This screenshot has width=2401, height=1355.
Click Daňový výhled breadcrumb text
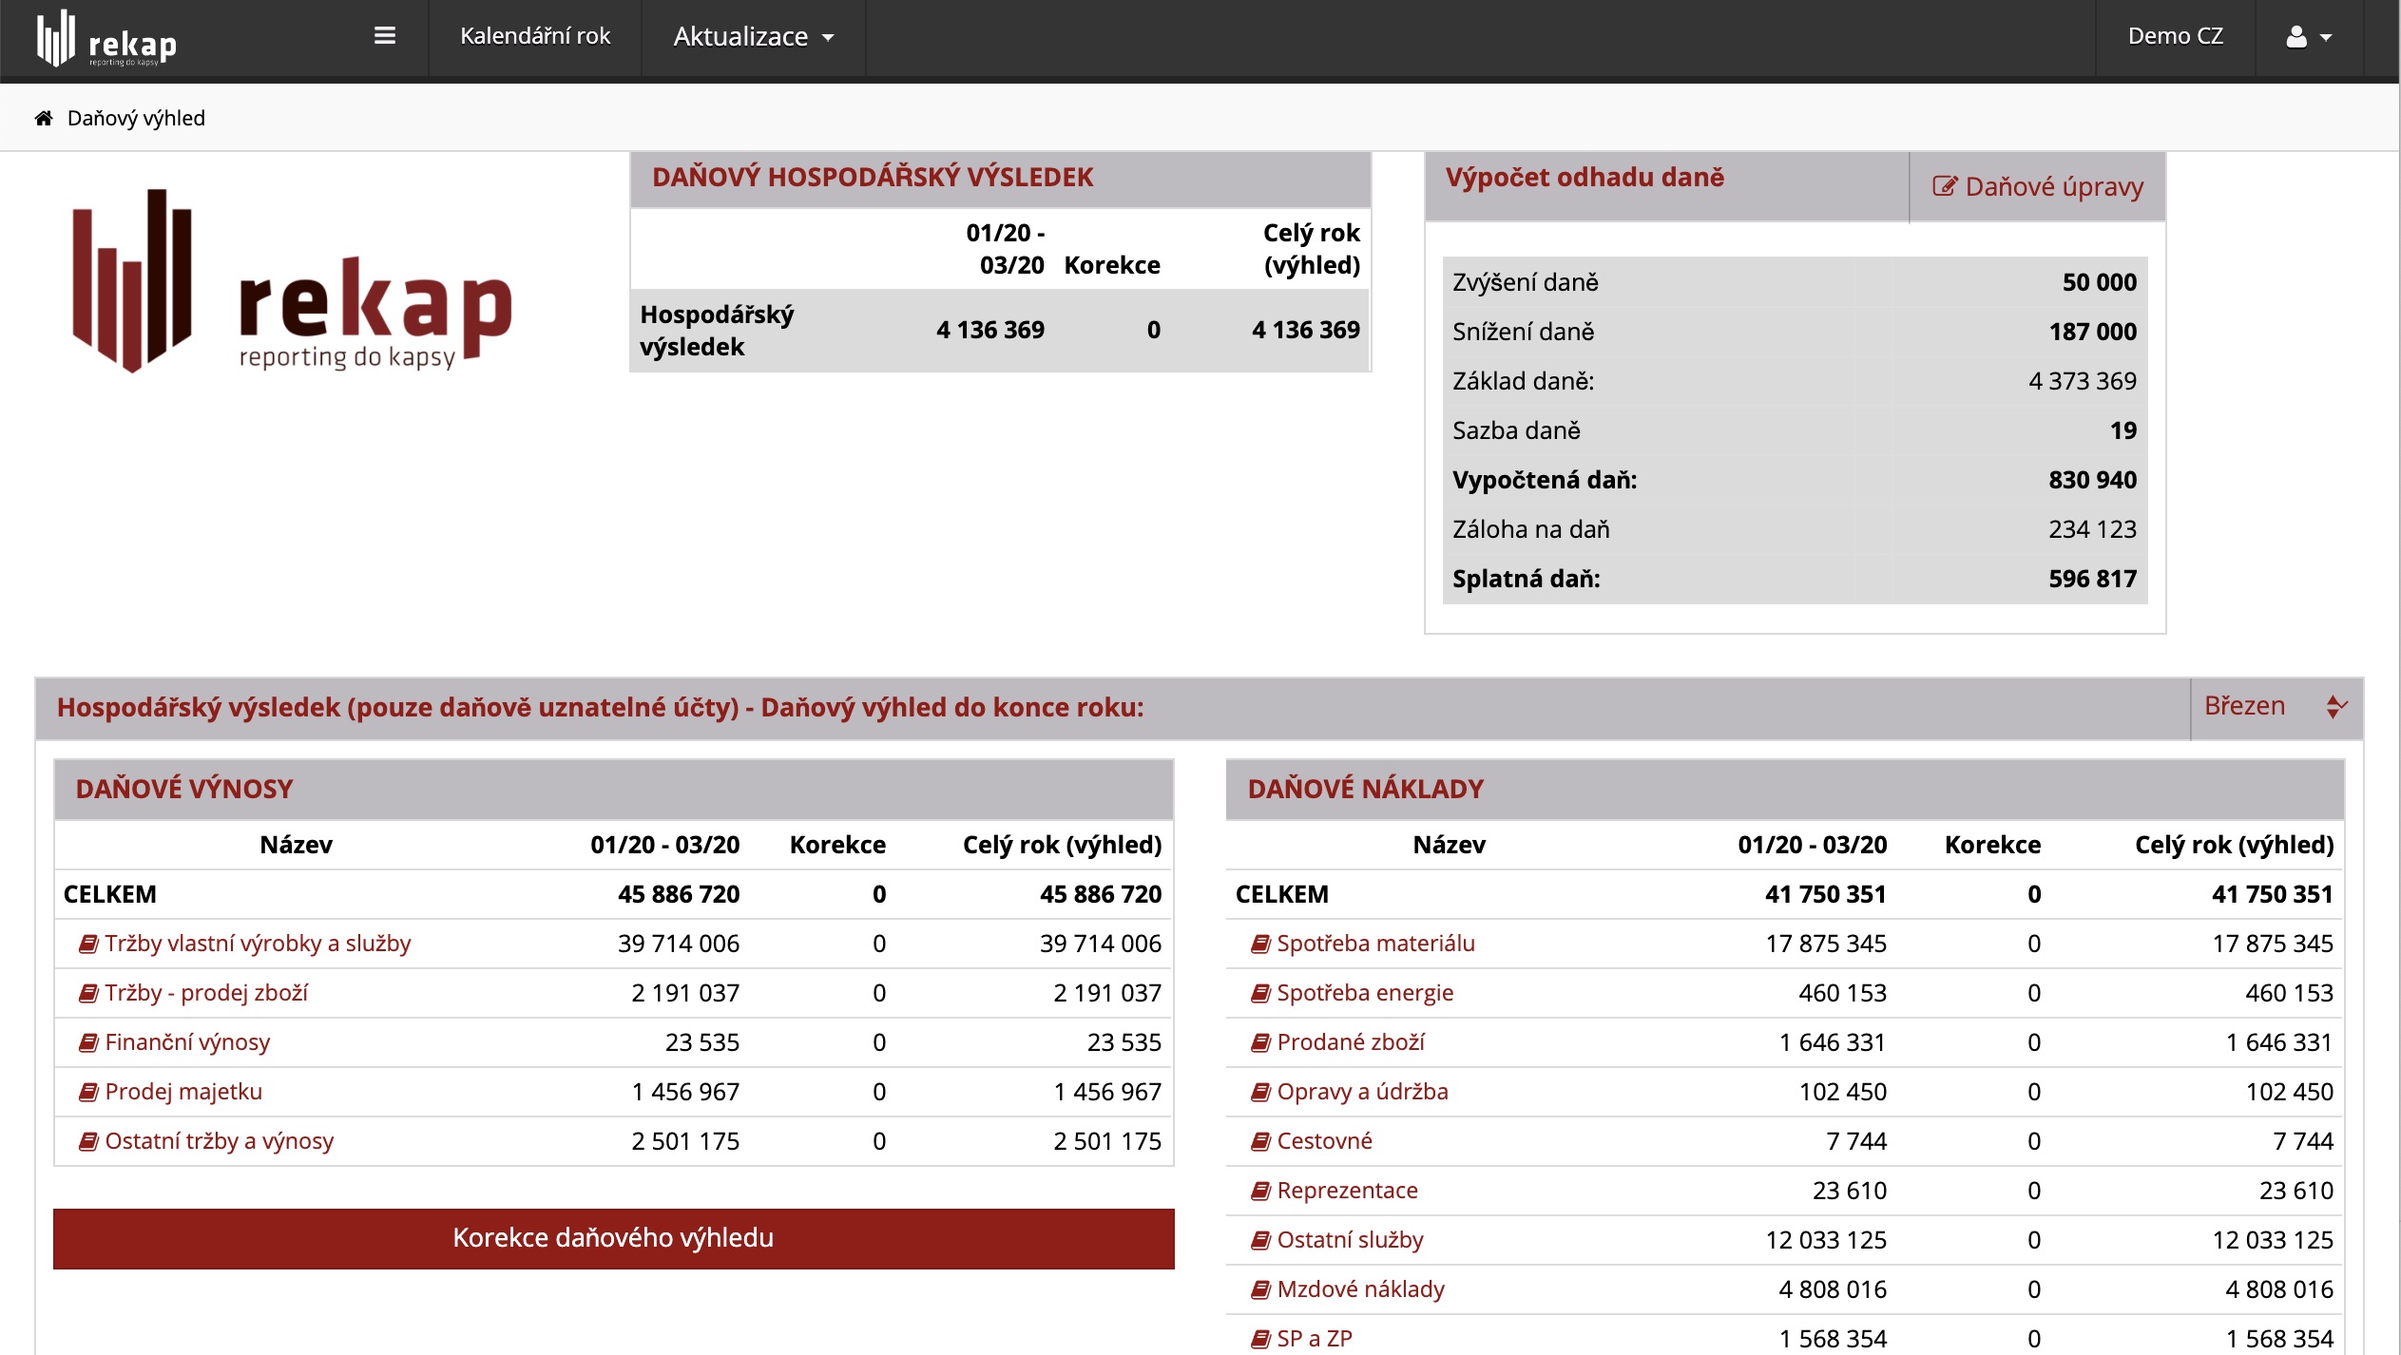pyautogui.click(x=136, y=118)
